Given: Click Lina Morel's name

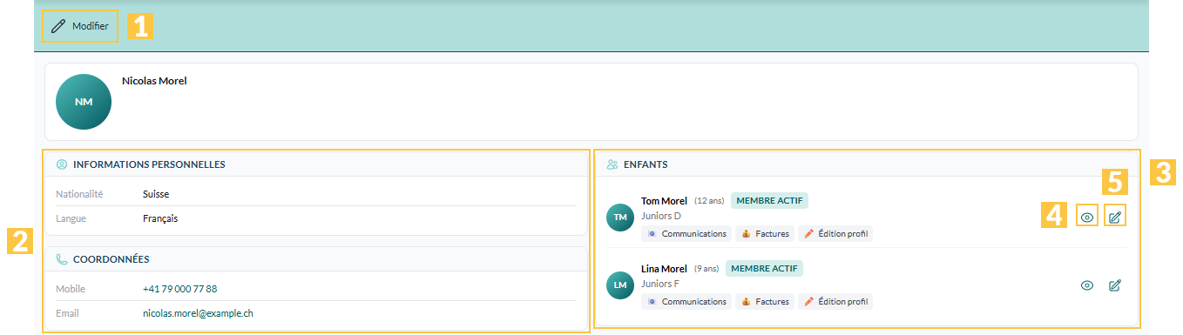Looking at the screenshot, I should 664,269.
